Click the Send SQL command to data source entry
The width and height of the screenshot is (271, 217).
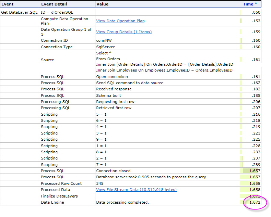pyautogui.click(x=130, y=83)
